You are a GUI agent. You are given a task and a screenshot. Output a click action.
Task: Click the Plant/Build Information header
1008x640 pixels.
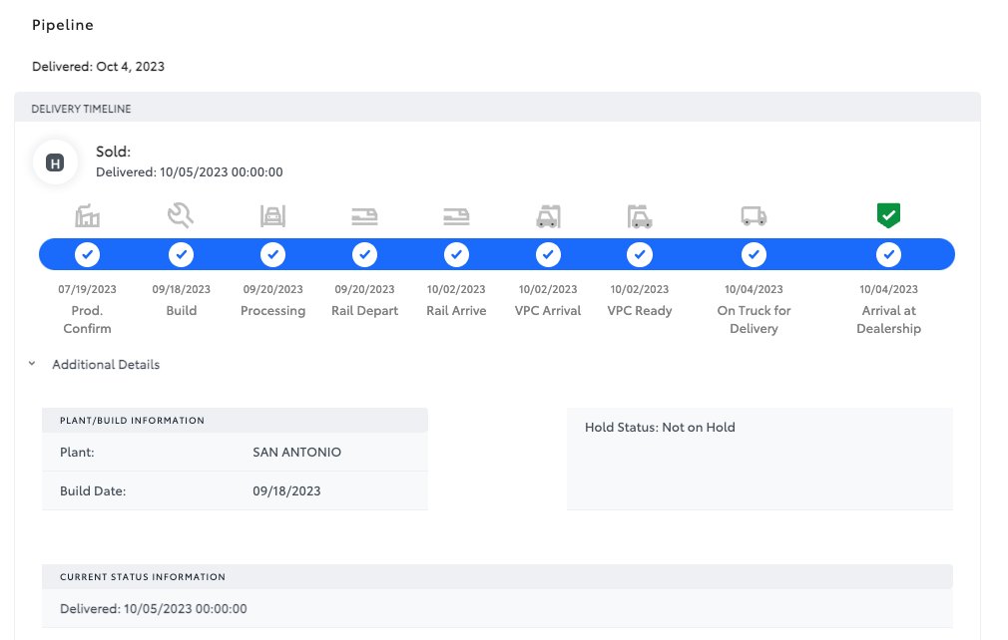(x=132, y=421)
